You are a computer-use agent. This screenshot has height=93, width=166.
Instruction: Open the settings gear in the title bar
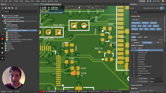[150, 1]
